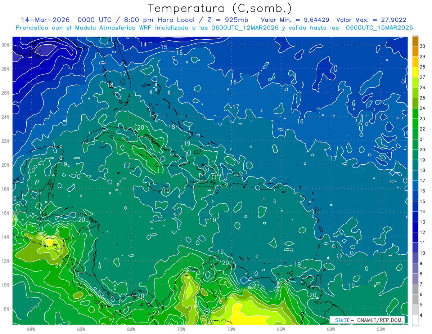The image size is (432, 334).
Task: Click the top orange-brown swatch above 30
Action: point(415,41)
